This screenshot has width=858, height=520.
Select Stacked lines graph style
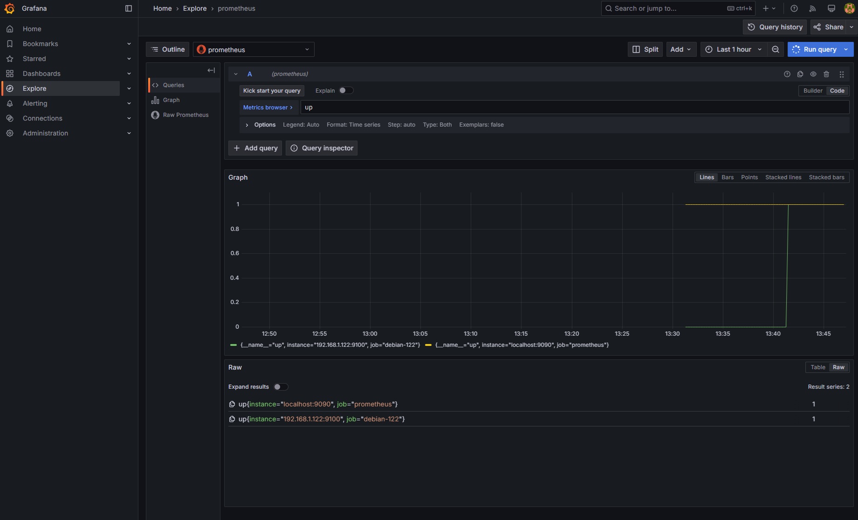click(x=783, y=177)
